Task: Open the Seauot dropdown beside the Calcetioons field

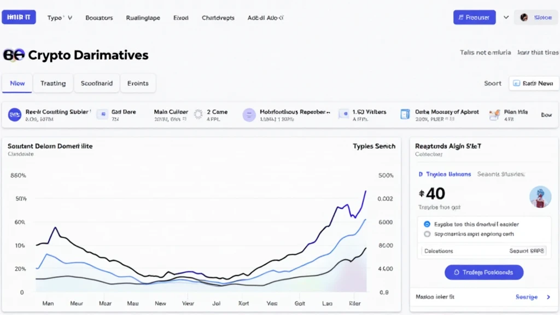Action: tap(528, 250)
